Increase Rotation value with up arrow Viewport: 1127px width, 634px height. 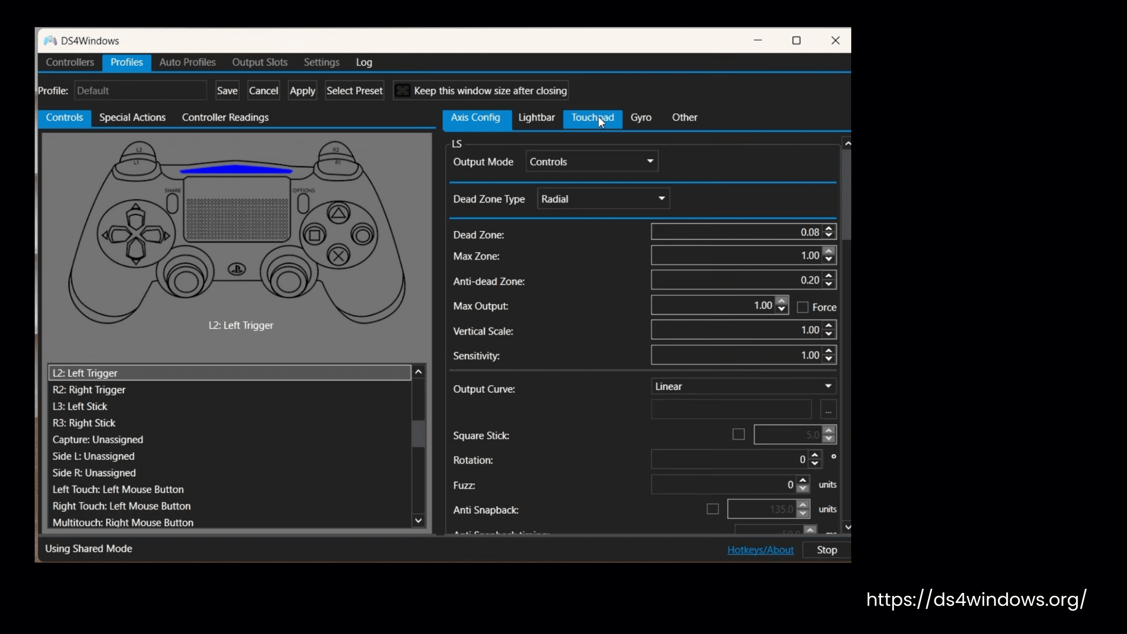pyautogui.click(x=815, y=456)
